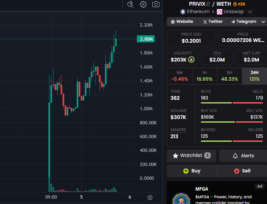Open price Alerts
Image resolution: width=267 pixels, height=204 pixels.
point(243,156)
